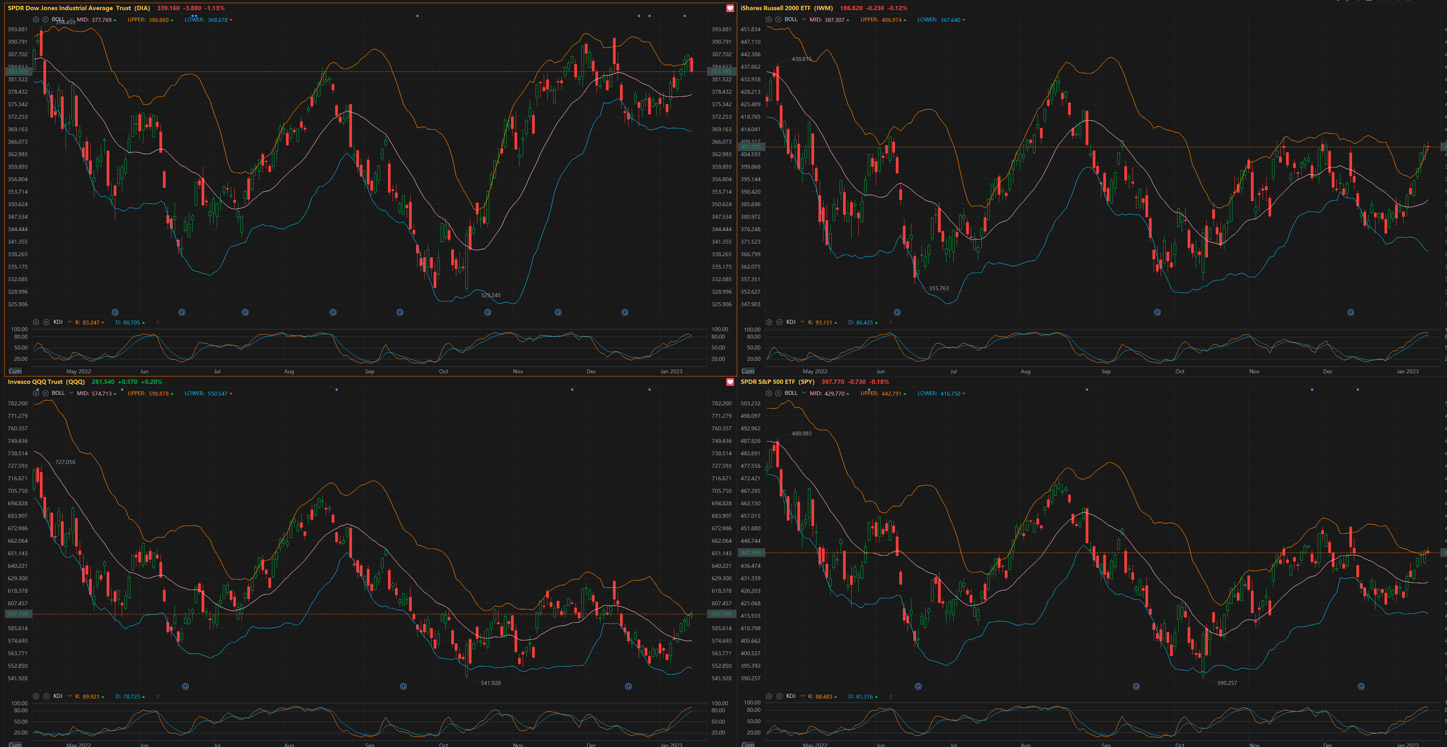Open BOLL settings gear on QQQ chart
1447x747 pixels.
pos(36,393)
